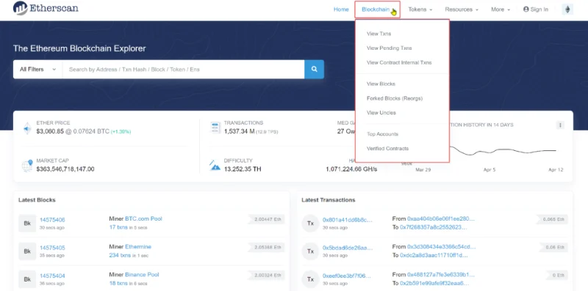588x291 pixels.
Task: Open recipient address 0x7f268357a8c2552623
Action: [x=434, y=227]
